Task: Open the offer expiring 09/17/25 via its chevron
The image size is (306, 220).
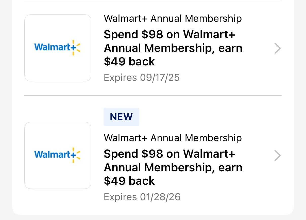Action: coord(278,48)
